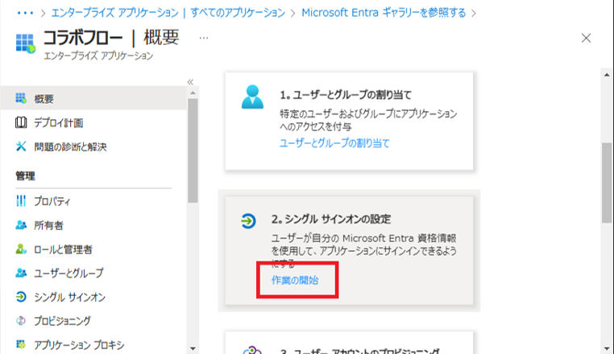Viewport: 614px width, 354px height.
Task: Click the main pane scrollbar thumb
Action: click(x=607, y=183)
